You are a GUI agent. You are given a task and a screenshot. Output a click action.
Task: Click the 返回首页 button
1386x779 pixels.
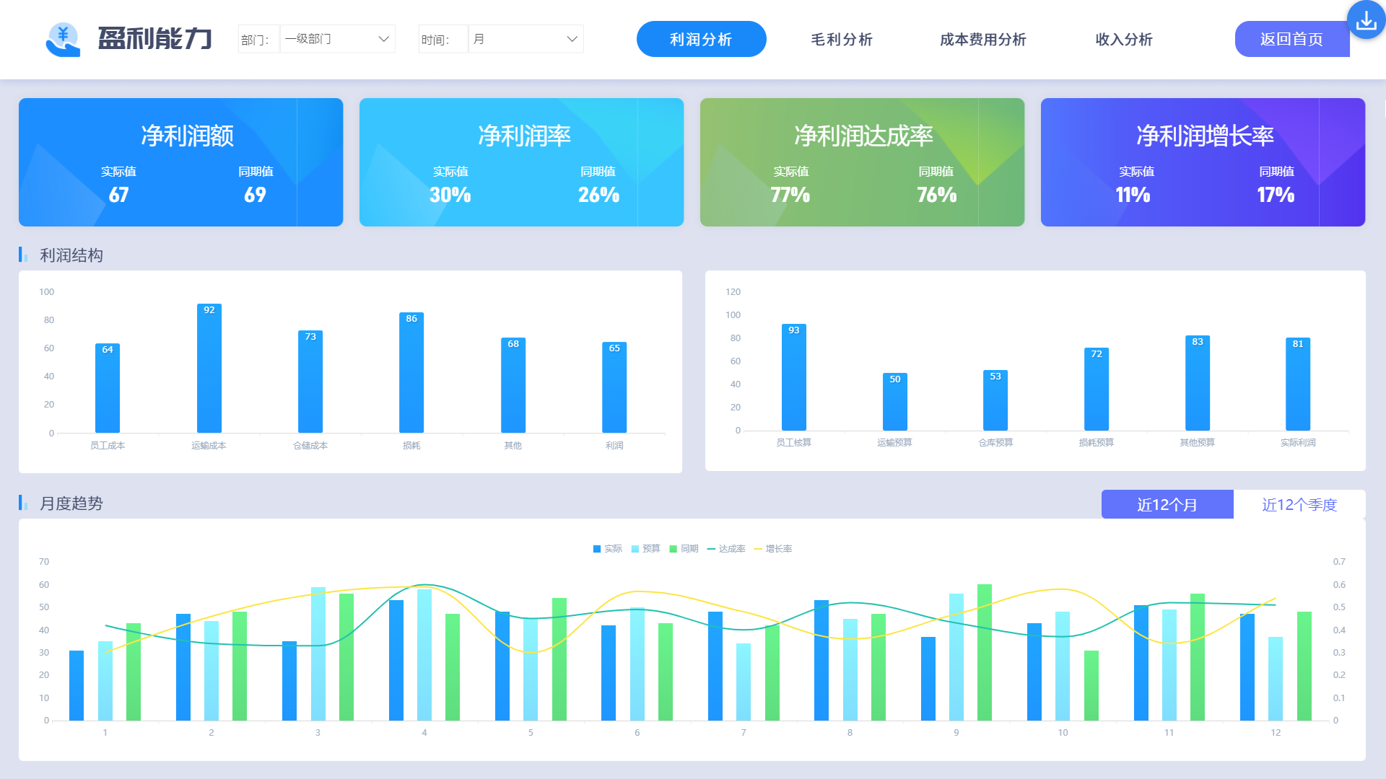click(1291, 39)
